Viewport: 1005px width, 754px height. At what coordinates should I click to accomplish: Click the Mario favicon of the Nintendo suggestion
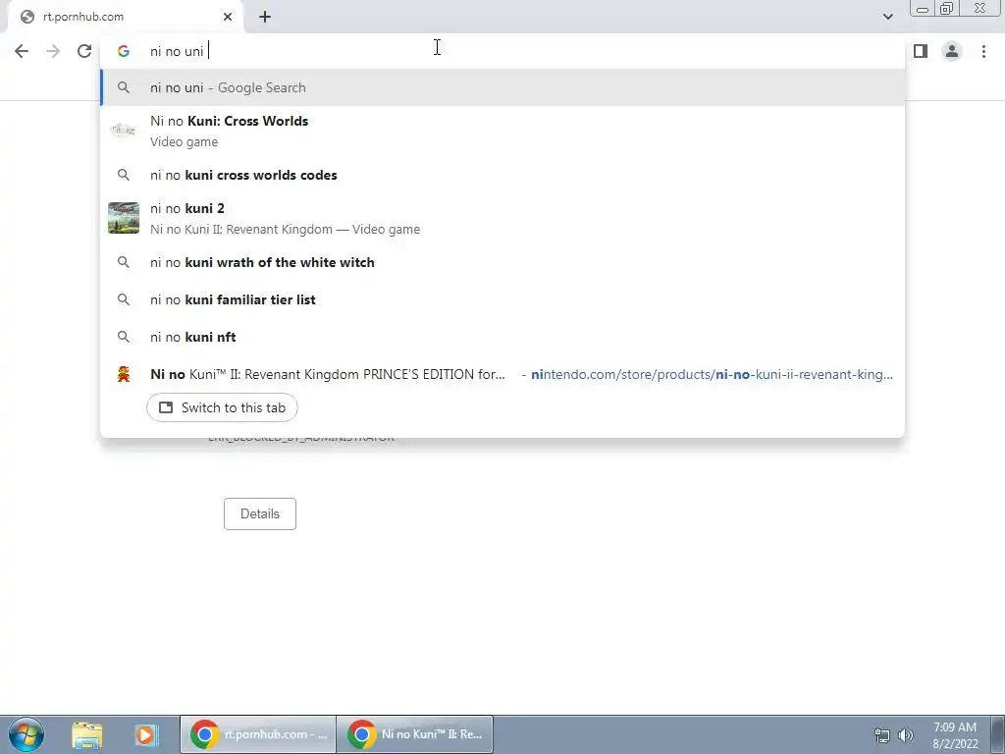pos(124,374)
